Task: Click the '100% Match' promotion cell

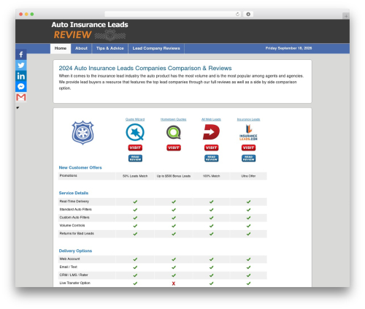Action: pyautogui.click(x=211, y=176)
